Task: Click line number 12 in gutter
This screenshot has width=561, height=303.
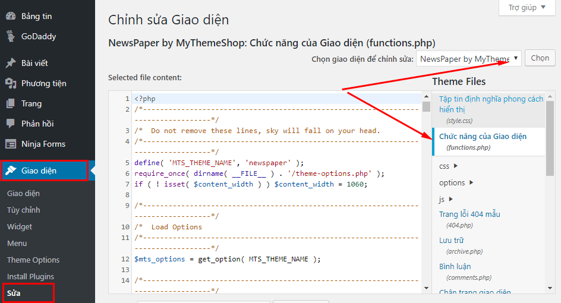Action: (125, 259)
